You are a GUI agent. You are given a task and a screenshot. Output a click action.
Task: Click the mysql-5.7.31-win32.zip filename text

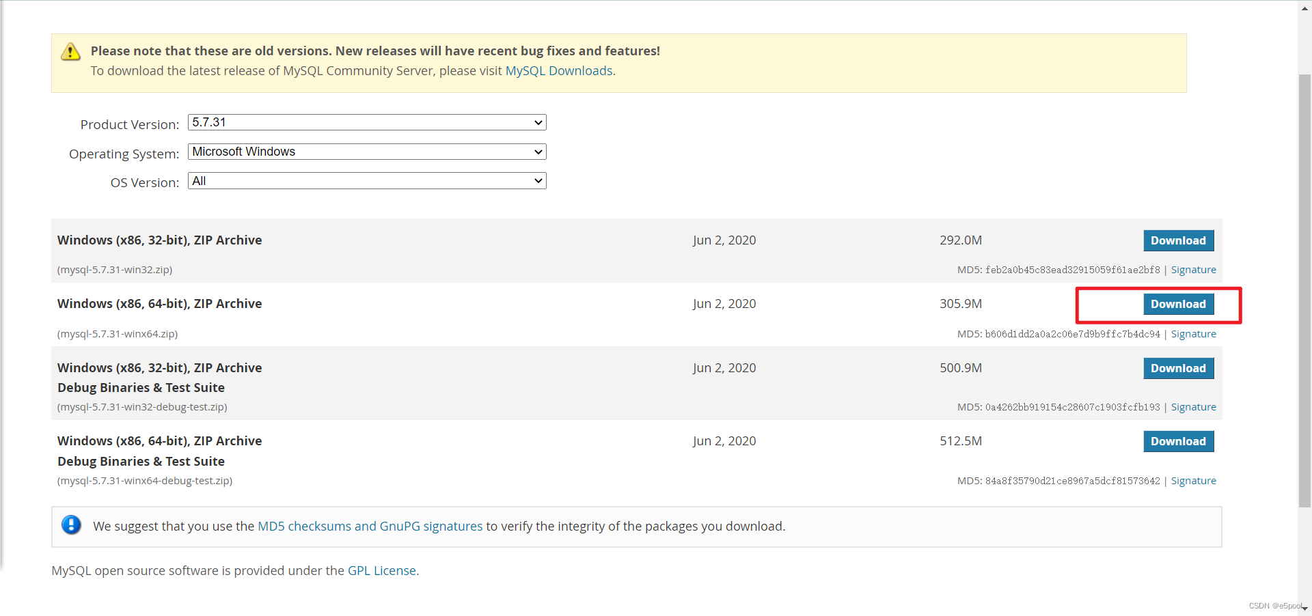coord(115,270)
